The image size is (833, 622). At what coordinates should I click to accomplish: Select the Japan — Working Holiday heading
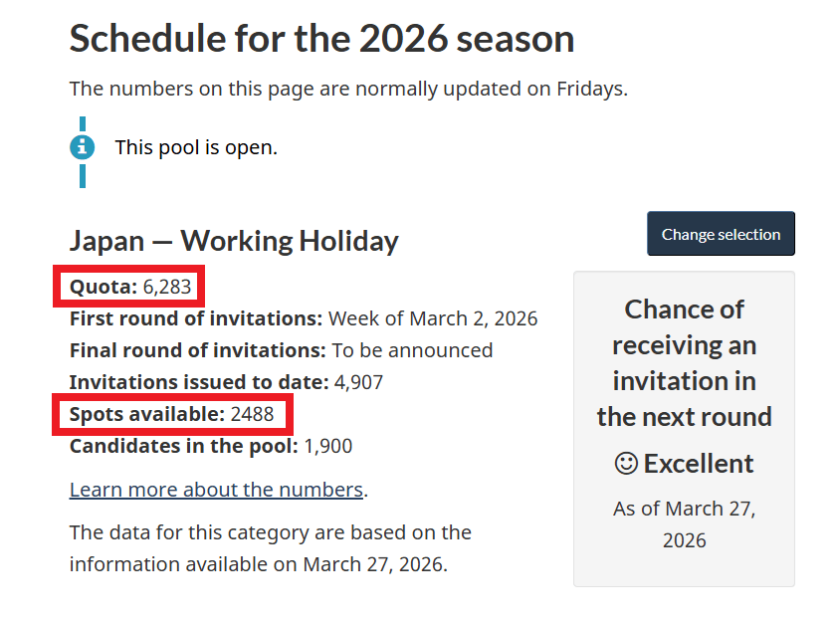click(234, 241)
